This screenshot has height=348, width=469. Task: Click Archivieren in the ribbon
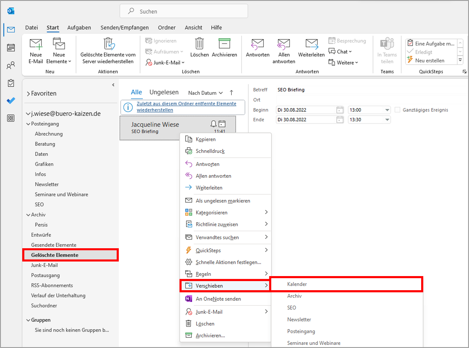[x=224, y=48]
